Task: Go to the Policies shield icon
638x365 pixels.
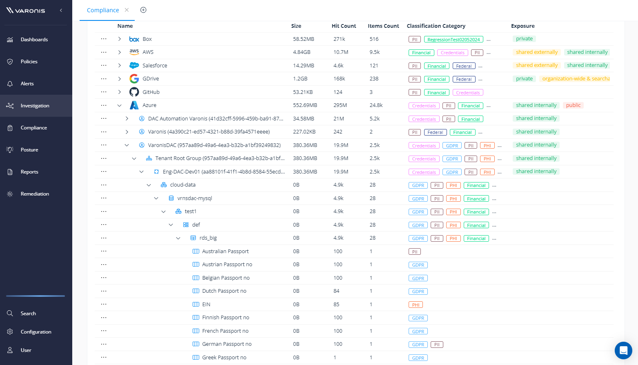Action: tap(10, 62)
